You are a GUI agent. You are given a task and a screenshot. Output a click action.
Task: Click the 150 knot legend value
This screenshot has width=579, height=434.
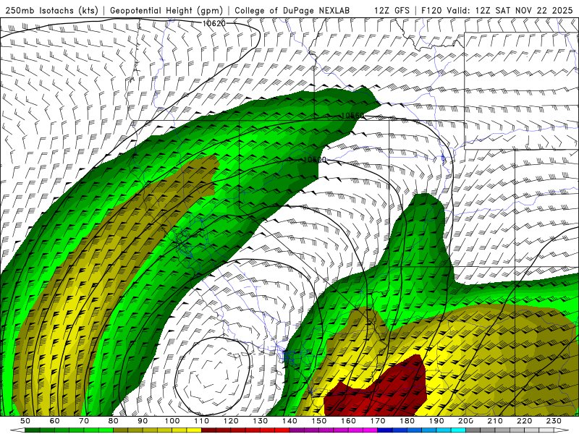pyautogui.click(x=319, y=421)
